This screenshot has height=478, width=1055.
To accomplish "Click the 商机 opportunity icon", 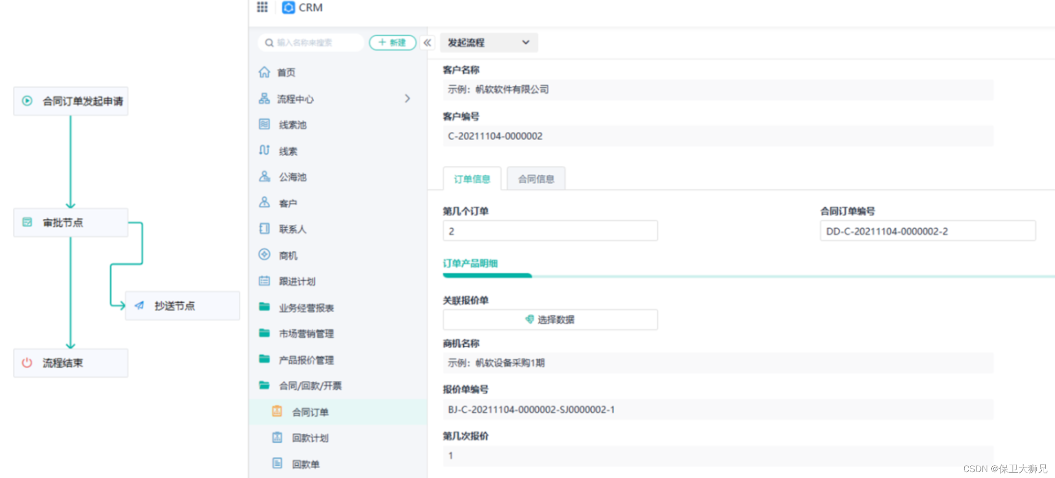I will (264, 254).
